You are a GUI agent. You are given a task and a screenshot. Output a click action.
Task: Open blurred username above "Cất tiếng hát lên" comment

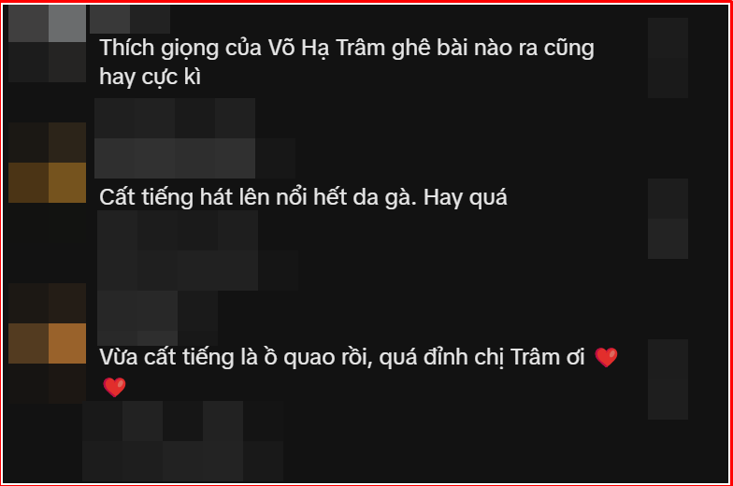(x=194, y=138)
